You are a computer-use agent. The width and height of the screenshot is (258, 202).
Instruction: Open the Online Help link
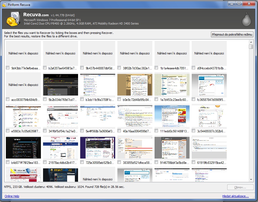12,196
